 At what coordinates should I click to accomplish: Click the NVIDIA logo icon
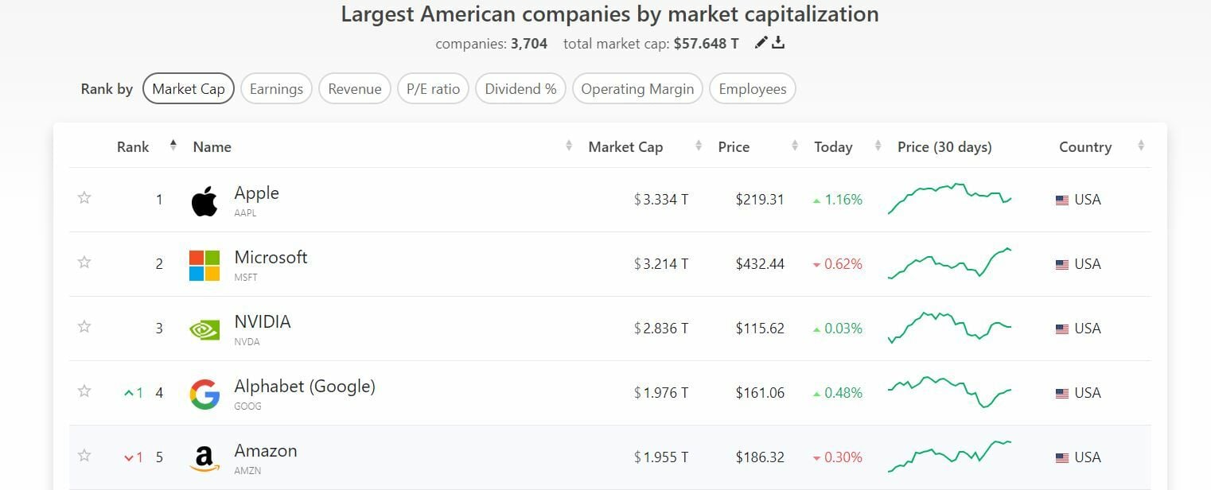pyautogui.click(x=204, y=329)
